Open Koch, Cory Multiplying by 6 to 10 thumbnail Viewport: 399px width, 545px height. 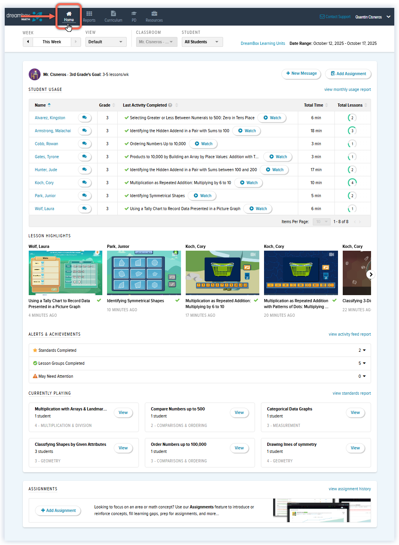[222, 273]
